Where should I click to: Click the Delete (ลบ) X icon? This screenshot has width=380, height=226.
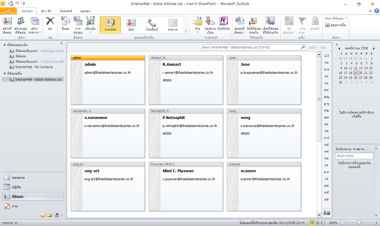(x=50, y=21)
